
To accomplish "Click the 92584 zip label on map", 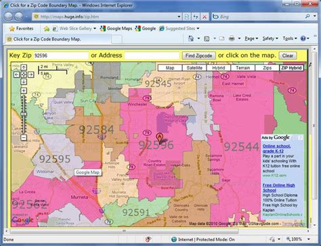I will [96, 130].
